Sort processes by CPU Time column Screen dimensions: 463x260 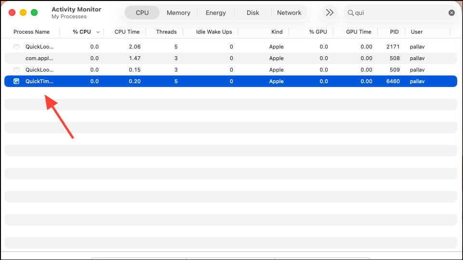127,32
